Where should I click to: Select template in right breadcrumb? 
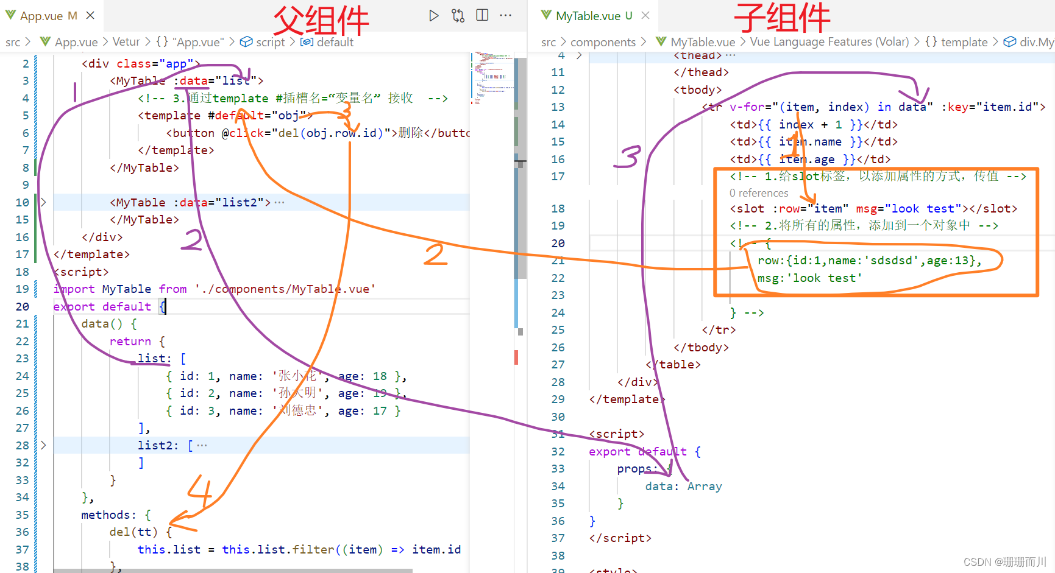click(x=964, y=42)
